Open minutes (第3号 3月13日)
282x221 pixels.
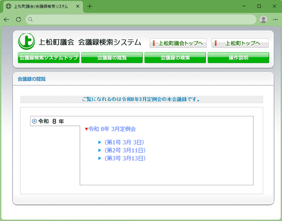coord(125,158)
